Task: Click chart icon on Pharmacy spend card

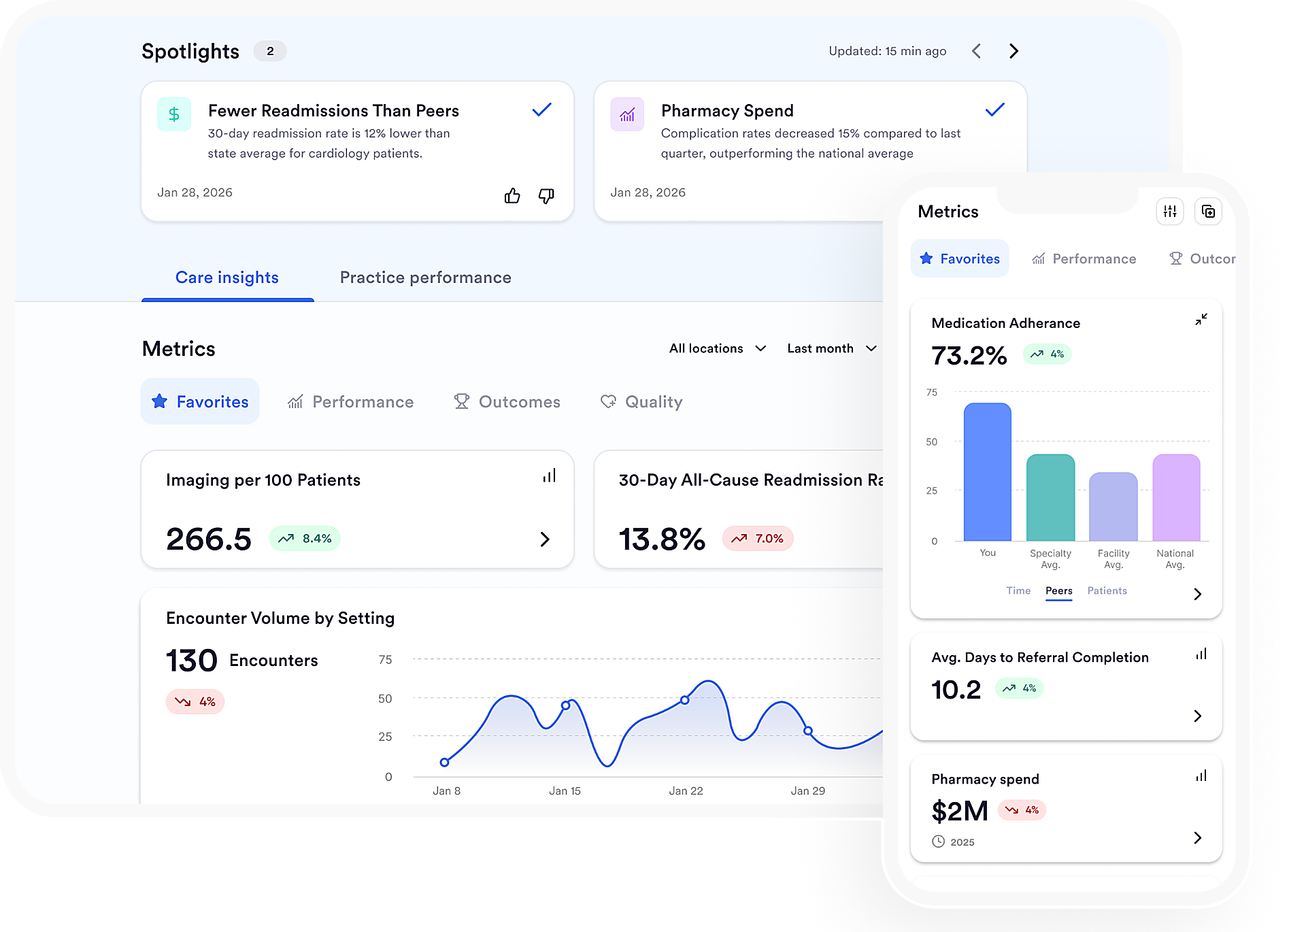Action: coord(1201,776)
